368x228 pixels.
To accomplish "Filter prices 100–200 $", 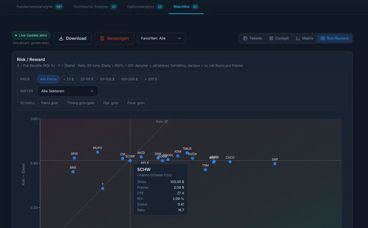I will (x=129, y=79).
